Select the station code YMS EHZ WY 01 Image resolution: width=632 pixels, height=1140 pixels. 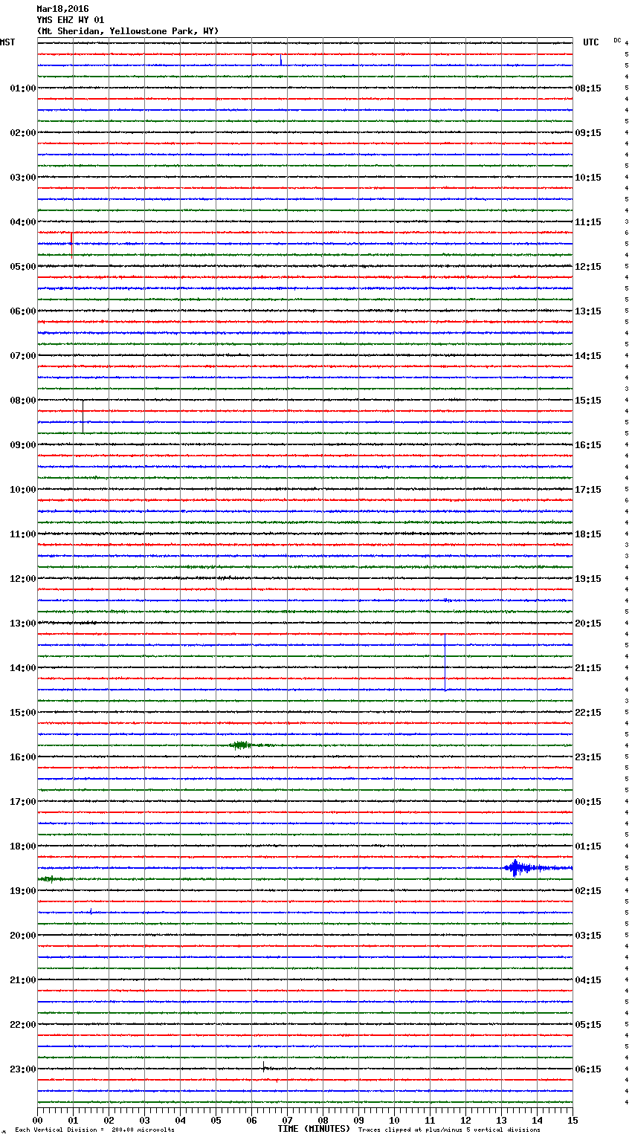(x=71, y=20)
